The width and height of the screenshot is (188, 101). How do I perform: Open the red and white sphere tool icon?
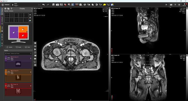point(65,5)
